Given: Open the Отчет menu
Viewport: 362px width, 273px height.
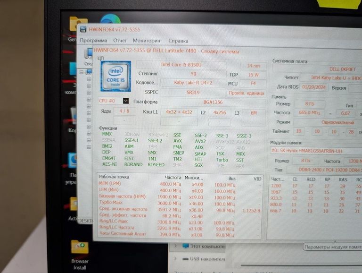Looking at the screenshot, I should pos(120,41).
